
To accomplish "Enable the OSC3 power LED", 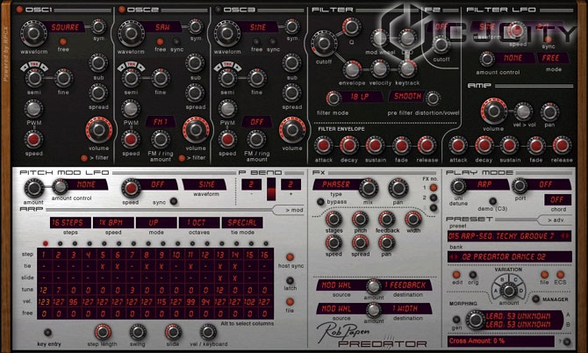I will point(219,10).
